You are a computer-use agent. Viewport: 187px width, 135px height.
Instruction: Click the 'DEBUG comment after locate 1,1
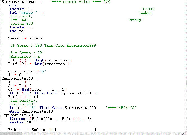[147, 9]
